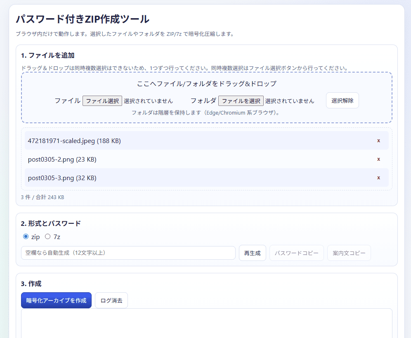Delete post0305-3.png via its x icon
This screenshot has height=338, width=411.
(378, 178)
